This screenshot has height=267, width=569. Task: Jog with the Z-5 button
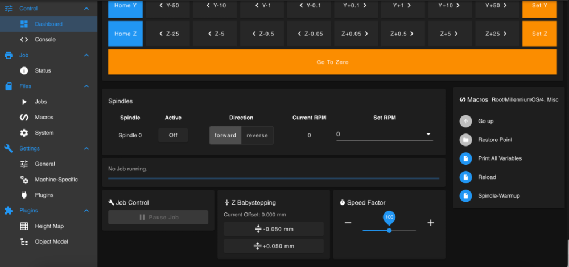tap(215, 34)
